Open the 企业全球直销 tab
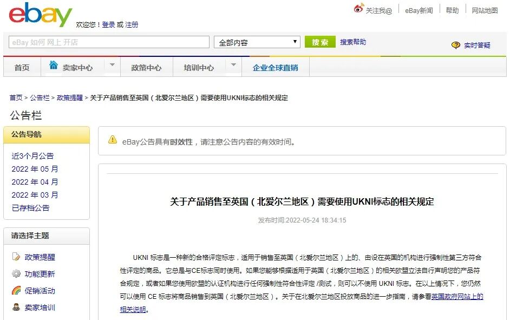510x320 pixels. [276, 68]
